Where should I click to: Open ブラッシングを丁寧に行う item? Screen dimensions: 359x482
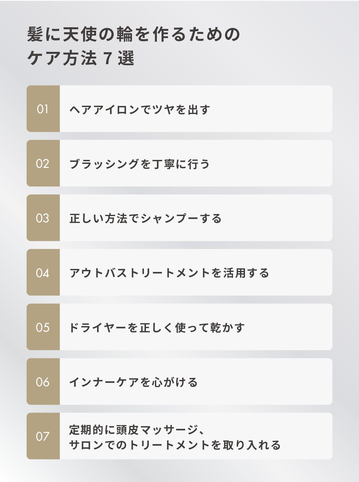tap(179, 163)
